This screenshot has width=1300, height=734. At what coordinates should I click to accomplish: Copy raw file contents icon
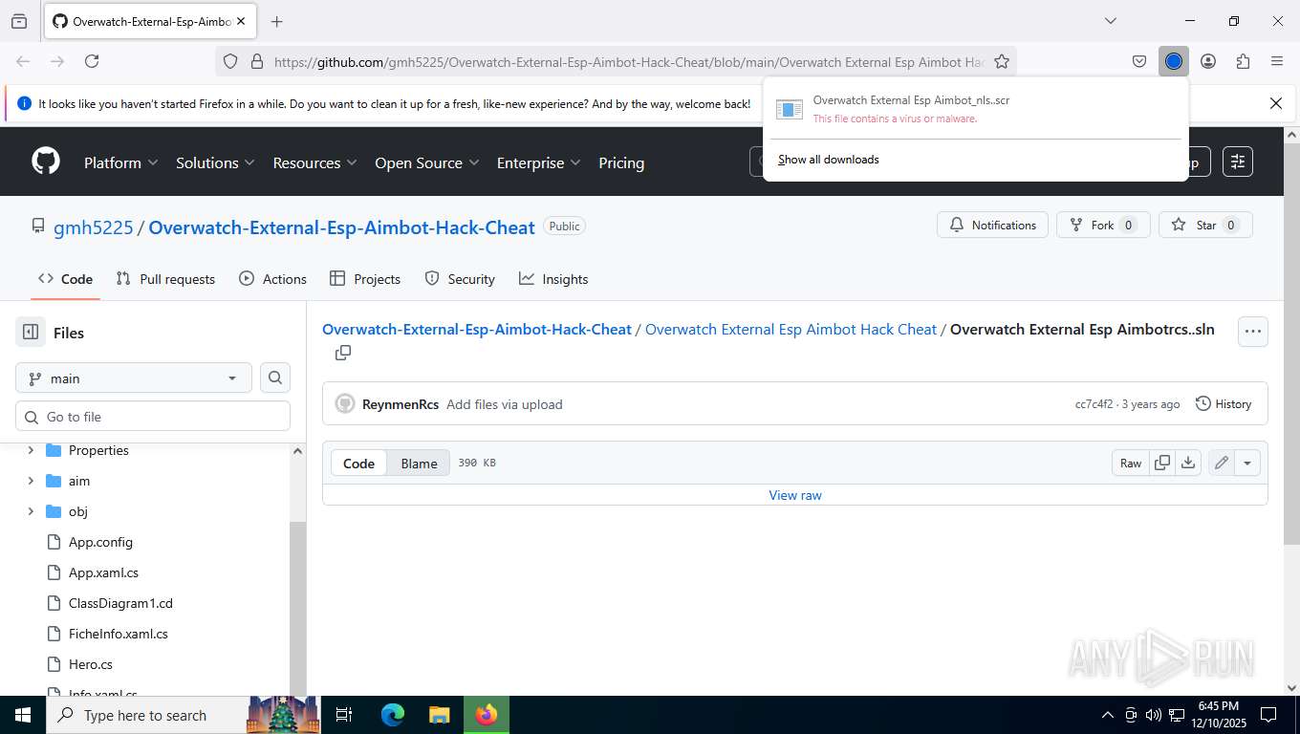[x=1162, y=463]
